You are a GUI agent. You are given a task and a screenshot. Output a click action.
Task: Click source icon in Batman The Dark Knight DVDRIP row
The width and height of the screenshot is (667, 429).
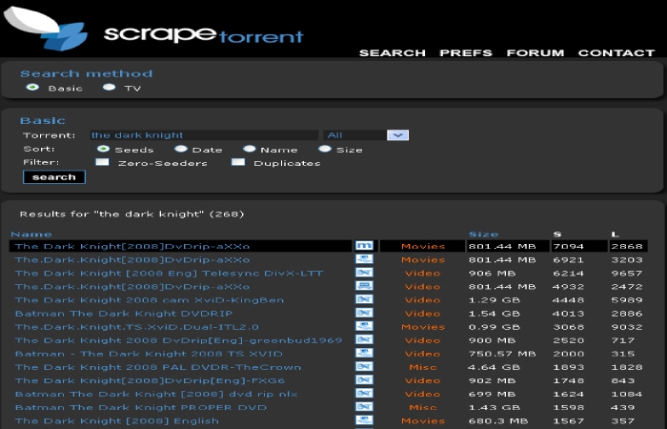[x=364, y=314]
